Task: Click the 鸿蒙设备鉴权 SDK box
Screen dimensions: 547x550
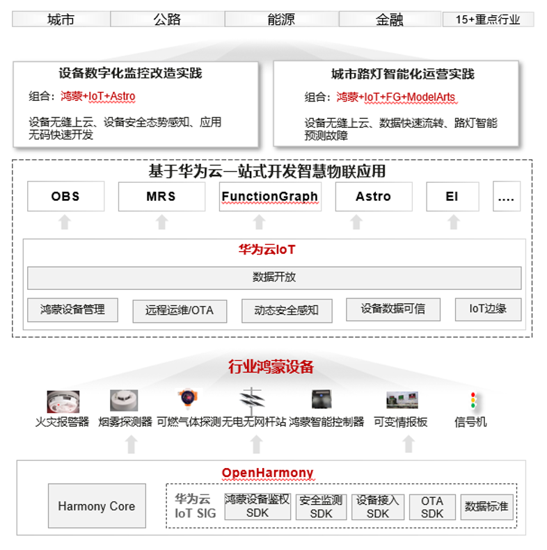Action: point(257,506)
